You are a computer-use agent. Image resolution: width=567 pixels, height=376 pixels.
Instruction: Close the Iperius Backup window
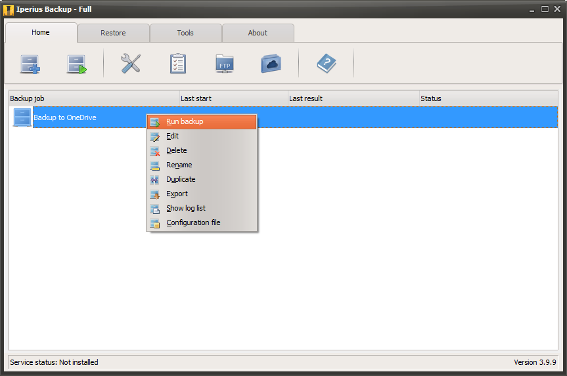[558, 9]
